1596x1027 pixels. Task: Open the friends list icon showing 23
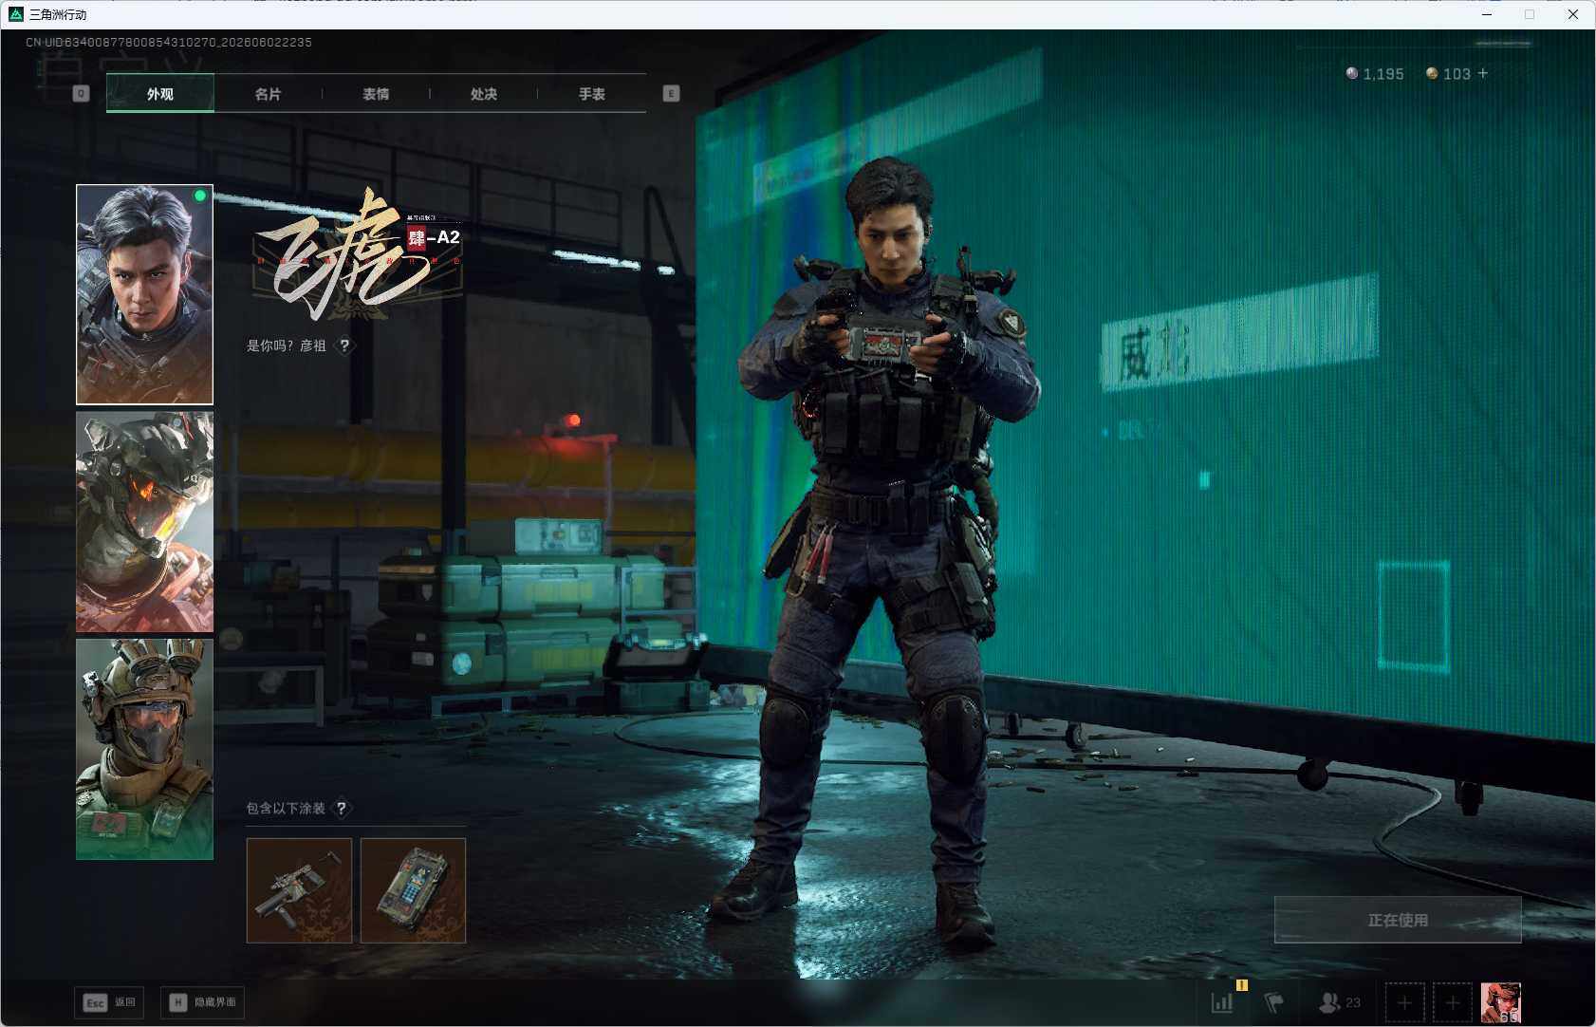tap(1340, 1002)
